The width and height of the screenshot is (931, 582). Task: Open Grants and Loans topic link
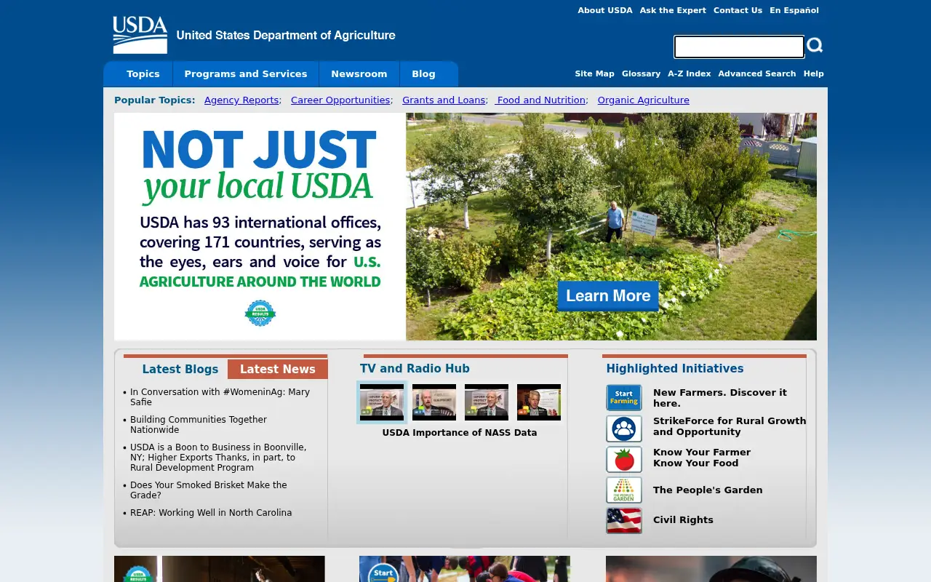(444, 100)
